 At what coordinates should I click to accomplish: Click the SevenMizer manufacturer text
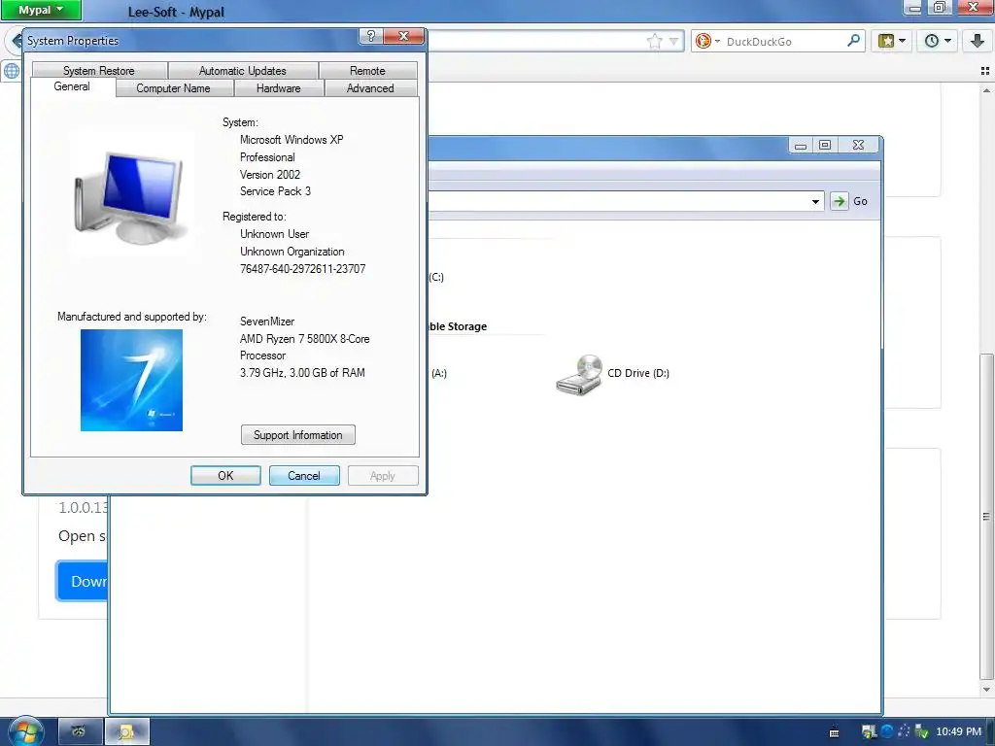click(267, 322)
